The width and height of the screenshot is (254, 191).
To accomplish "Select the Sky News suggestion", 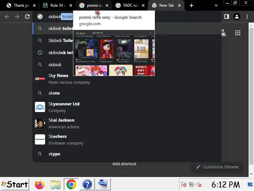I will pos(127,79).
